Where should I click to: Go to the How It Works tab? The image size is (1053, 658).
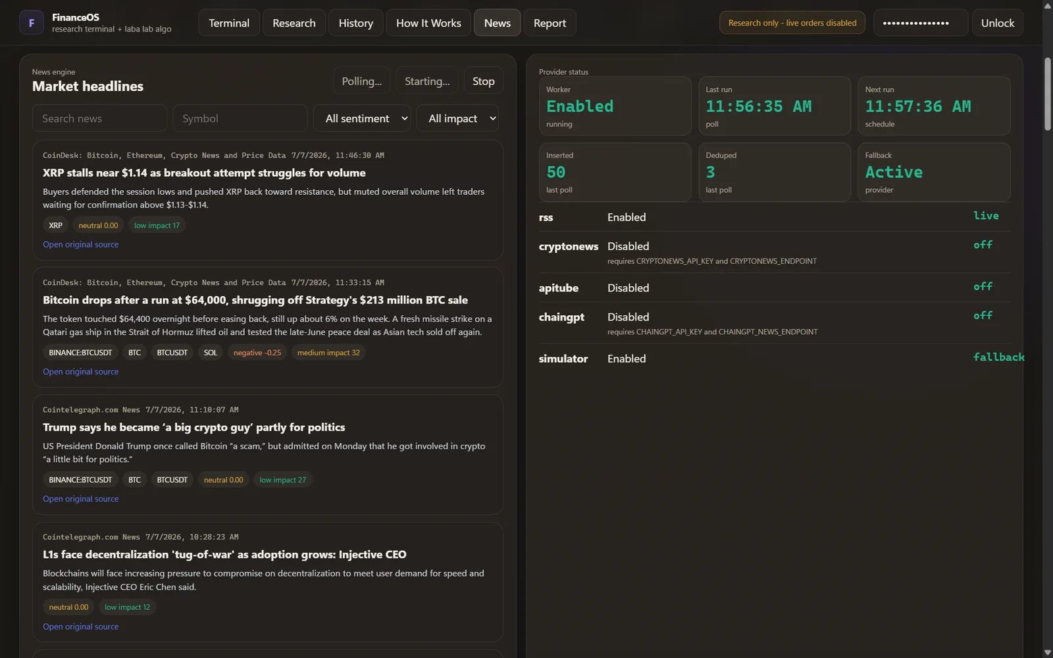tap(428, 23)
